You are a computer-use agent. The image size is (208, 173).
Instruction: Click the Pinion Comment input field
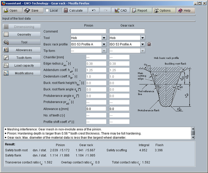(x=88, y=31)
